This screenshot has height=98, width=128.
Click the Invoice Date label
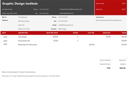point(100,4)
